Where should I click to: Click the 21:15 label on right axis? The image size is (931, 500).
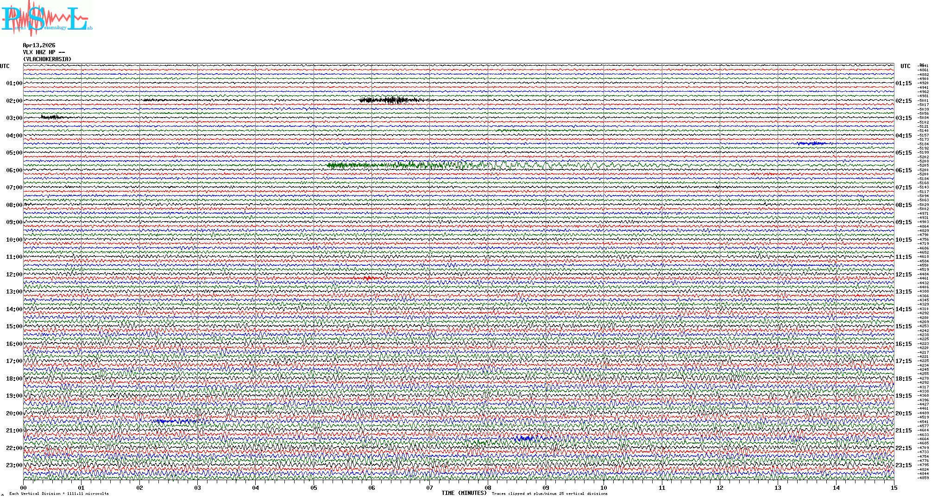903,431
